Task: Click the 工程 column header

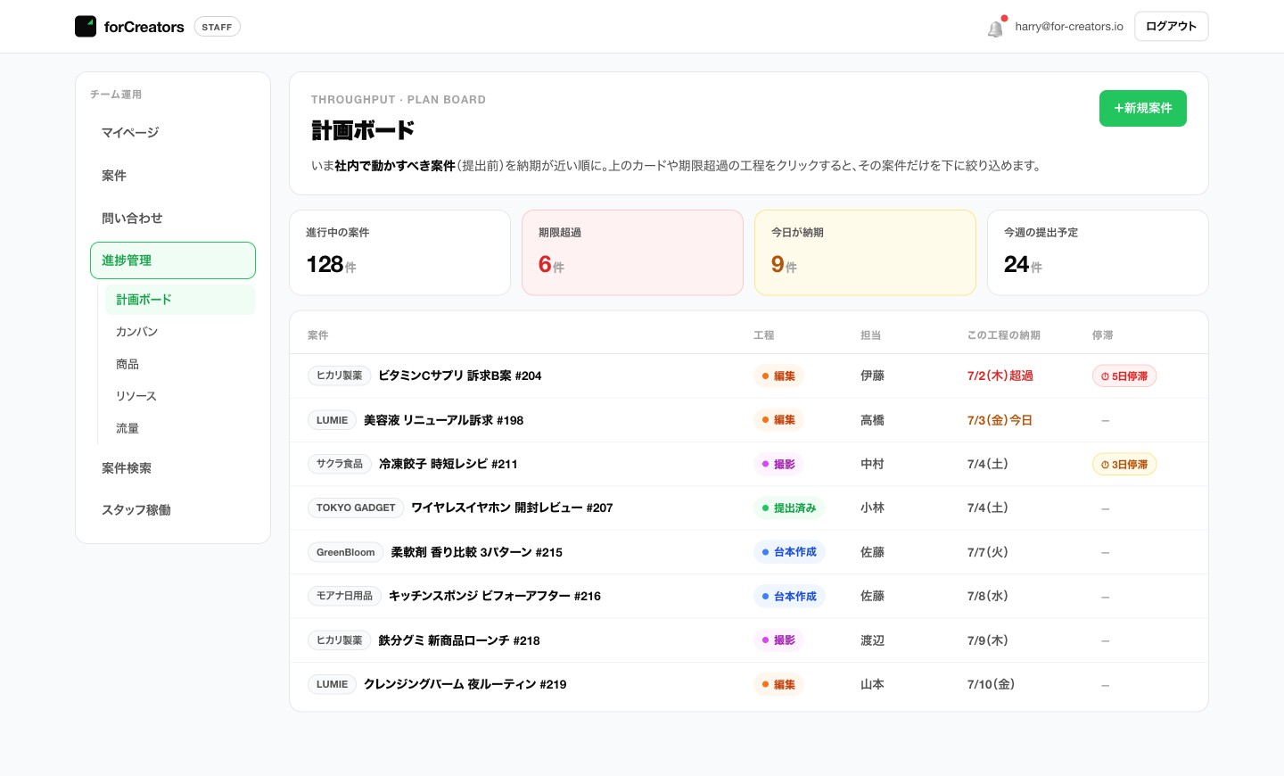Action: pyautogui.click(x=763, y=335)
